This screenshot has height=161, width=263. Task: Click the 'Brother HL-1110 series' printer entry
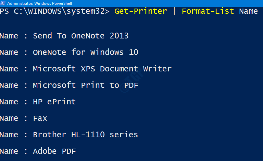coord(85,135)
